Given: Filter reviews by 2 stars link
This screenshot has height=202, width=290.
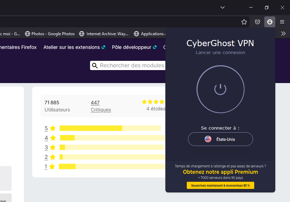Looking at the screenshot, I should click(x=46, y=157).
